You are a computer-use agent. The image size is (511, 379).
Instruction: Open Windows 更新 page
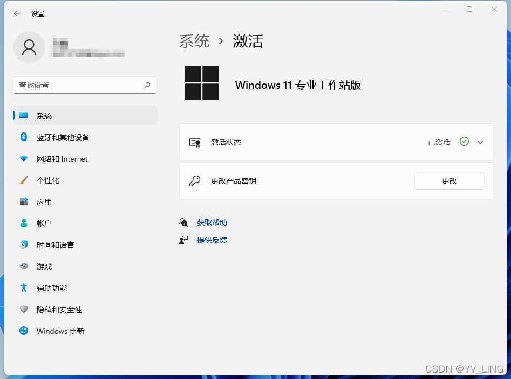click(x=85, y=331)
